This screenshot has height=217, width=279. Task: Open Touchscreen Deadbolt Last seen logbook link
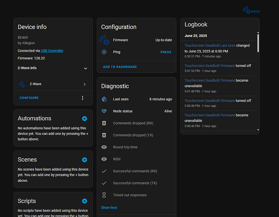pos(210,46)
